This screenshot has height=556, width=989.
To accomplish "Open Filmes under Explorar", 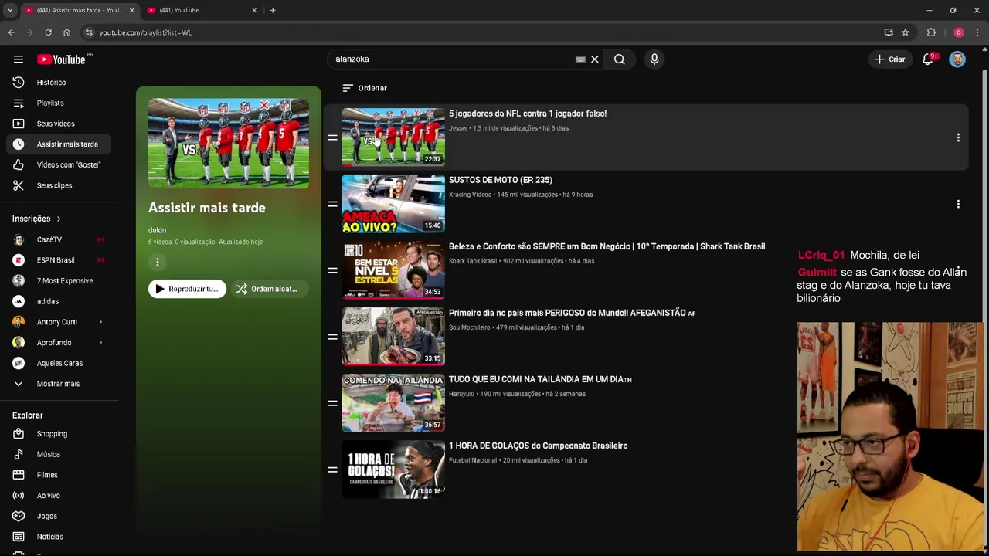I will click(x=59, y=475).
